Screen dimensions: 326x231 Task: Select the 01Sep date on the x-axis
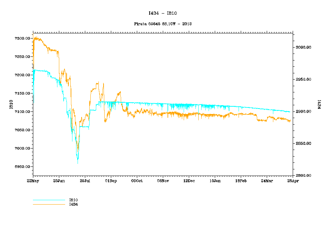click(x=111, y=181)
